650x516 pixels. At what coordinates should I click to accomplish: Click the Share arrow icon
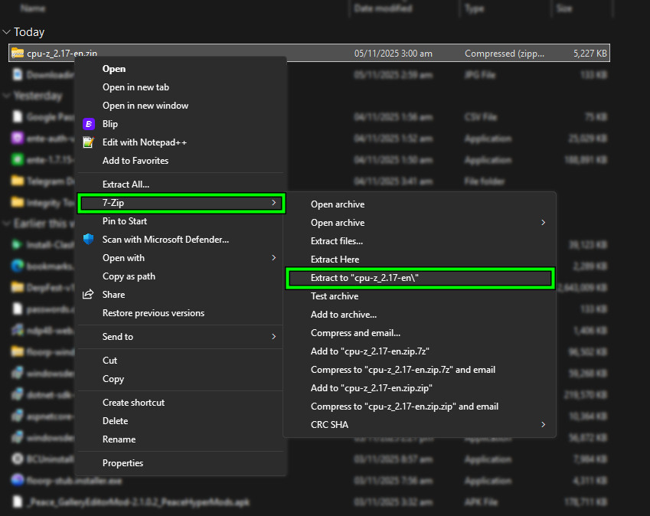[x=88, y=295]
